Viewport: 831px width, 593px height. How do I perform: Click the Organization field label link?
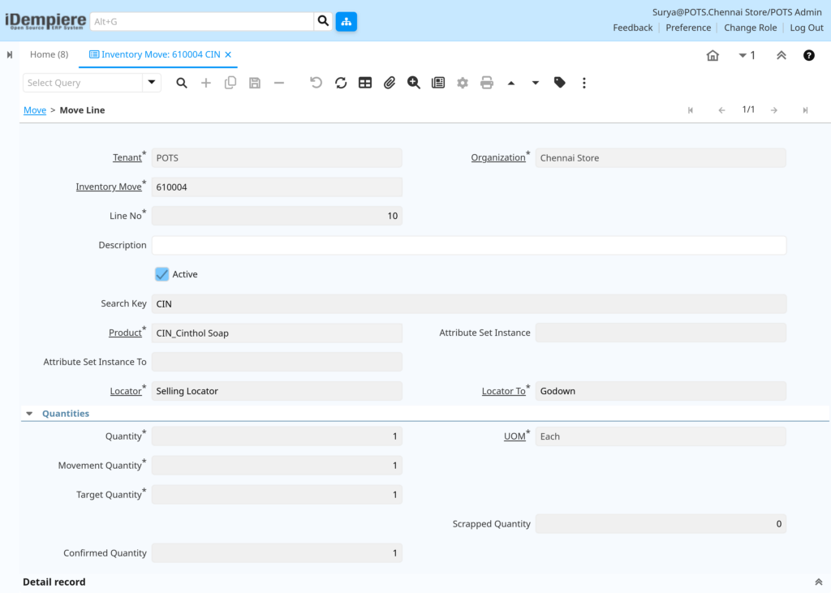coord(498,157)
